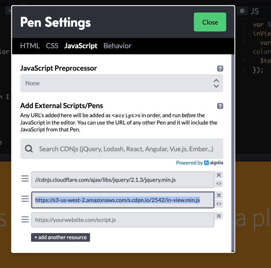This screenshot has width=271, height=268.
Task: Open the Algolia link
Action: click(214, 163)
